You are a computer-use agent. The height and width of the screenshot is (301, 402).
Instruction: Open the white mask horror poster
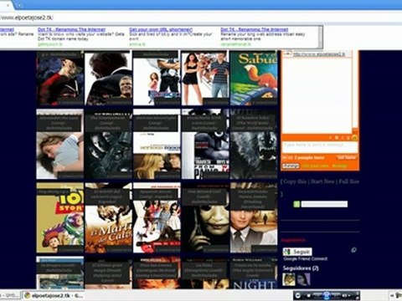[205, 217]
